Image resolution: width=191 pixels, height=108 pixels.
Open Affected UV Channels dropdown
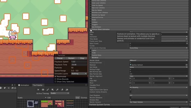click(158, 48)
